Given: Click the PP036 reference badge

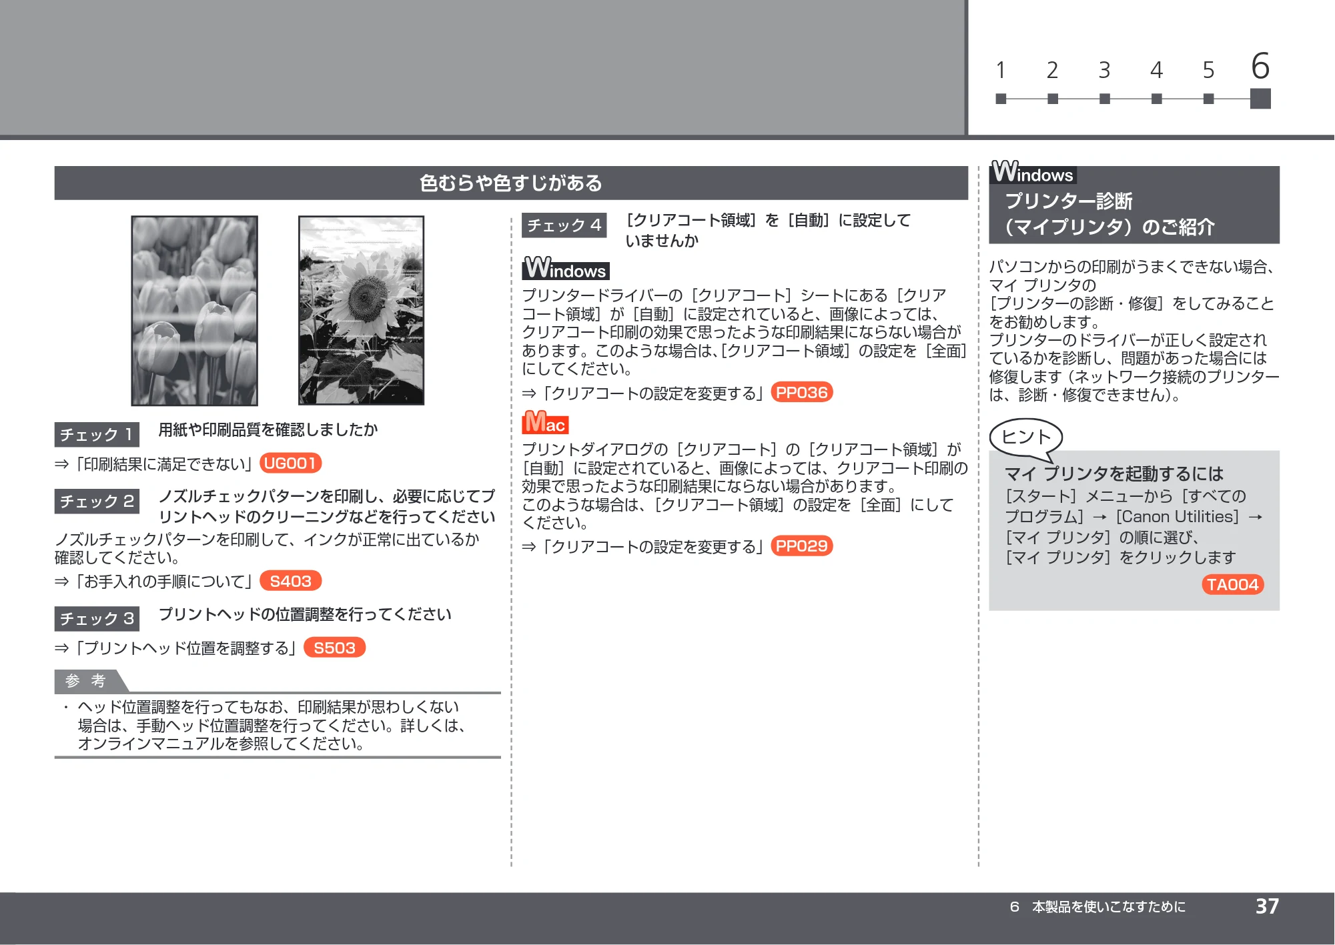Looking at the screenshot, I should click(x=801, y=392).
